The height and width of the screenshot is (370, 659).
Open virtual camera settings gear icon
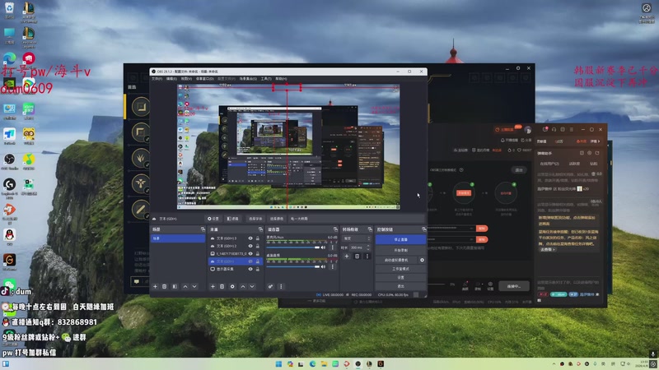(423, 260)
